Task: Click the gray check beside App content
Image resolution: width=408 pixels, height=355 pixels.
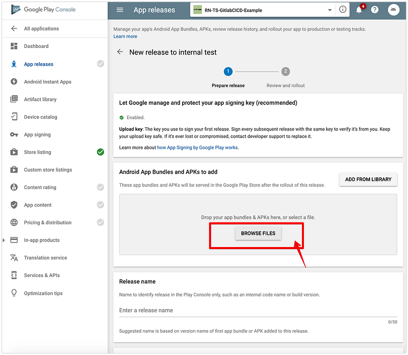Action: [100, 205]
